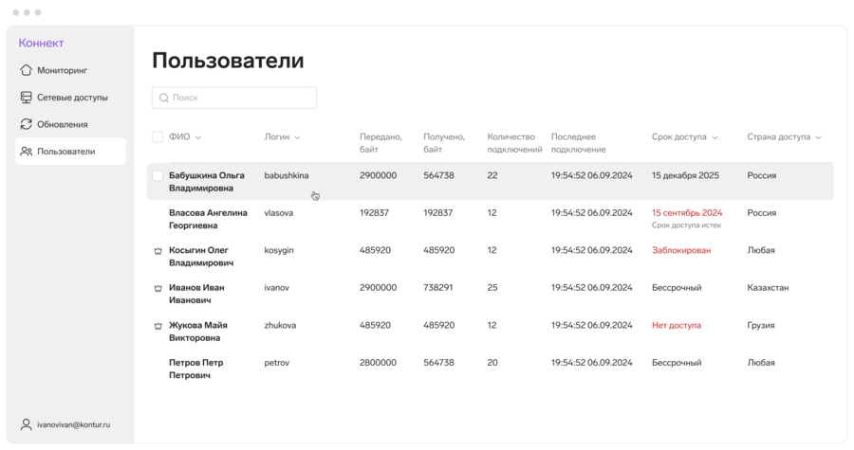Expand the Срок доступа column dropdown
Image resolution: width=854 pixels, height=450 pixels.
click(x=715, y=137)
